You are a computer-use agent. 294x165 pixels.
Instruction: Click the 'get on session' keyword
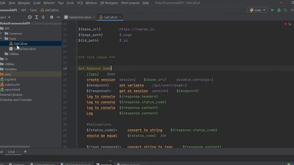click(134, 91)
